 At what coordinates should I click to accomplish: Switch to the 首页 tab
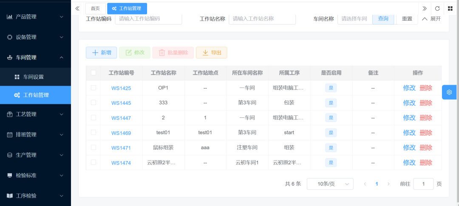[x=95, y=8]
